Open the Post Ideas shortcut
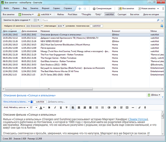 (73, 14)
